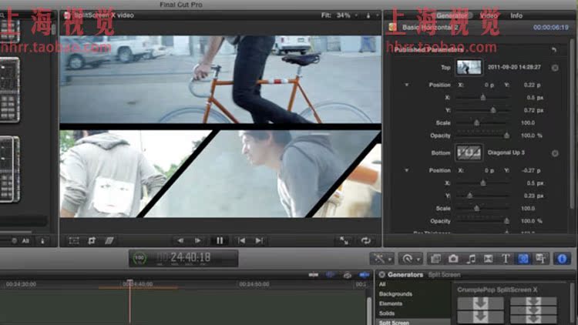Adjust Top Position X slider
Viewport: 578px width, 325px height.
(483, 98)
